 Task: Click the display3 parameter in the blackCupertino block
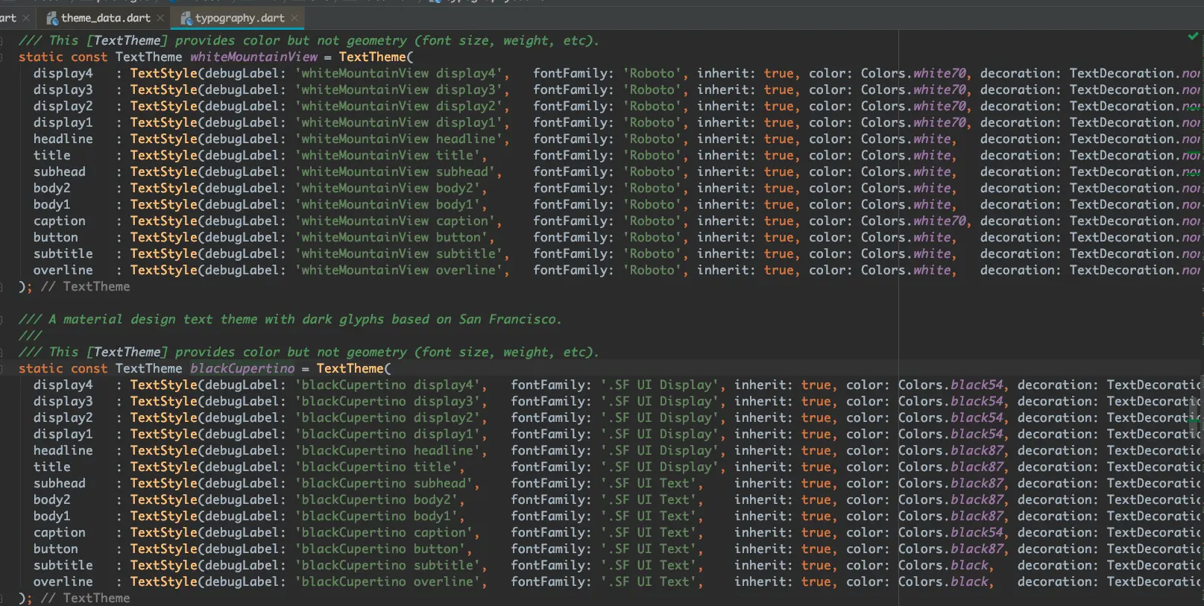63,402
